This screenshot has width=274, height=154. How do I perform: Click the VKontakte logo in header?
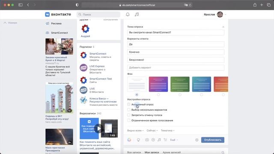[58, 14]
